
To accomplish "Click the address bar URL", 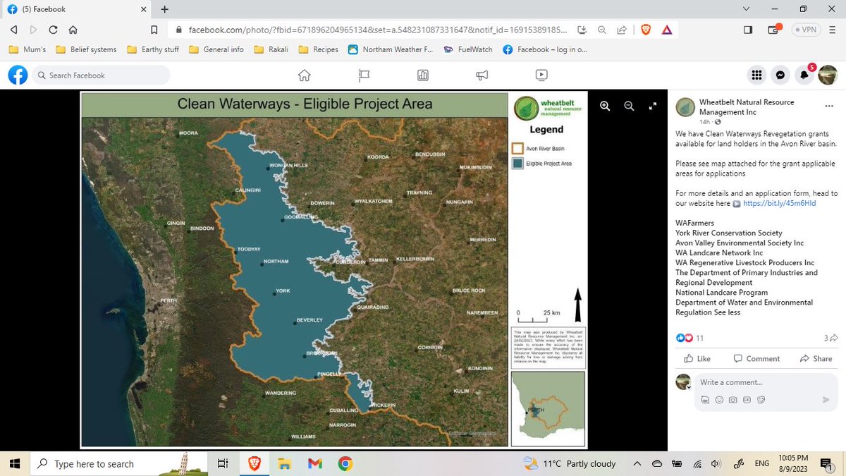I will (x=377, y=30).
